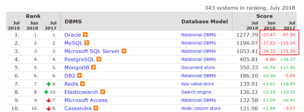Open the Oracle DBMS link

coord(73,35)
